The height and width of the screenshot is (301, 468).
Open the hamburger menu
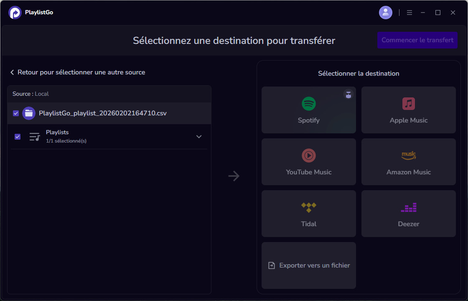click(x=409, y=13)
